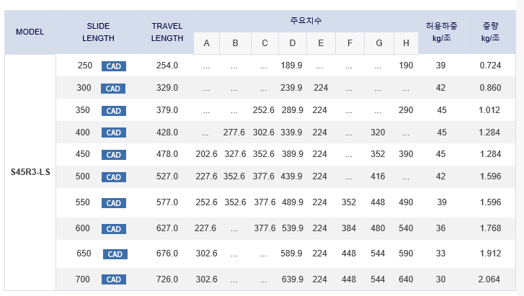Click travel length value 726.0
524x296 pixels.
point(167,279)
